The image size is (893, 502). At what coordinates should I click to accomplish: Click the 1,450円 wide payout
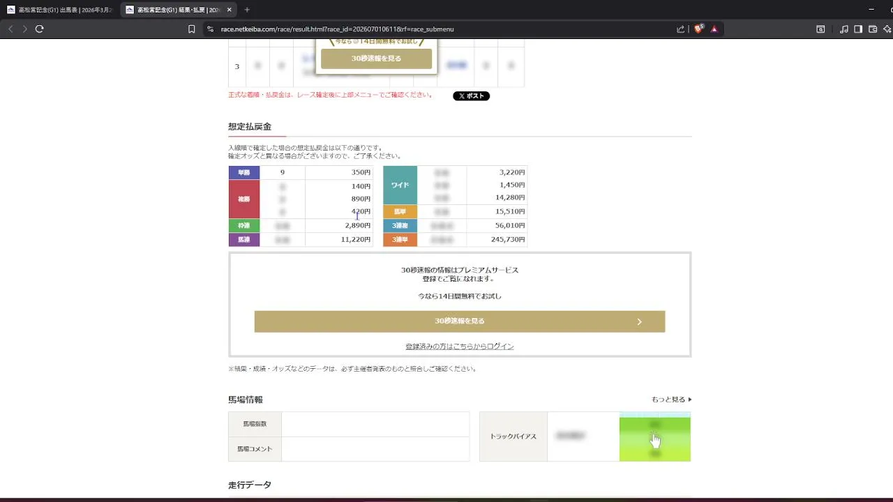click(x=513, y=185)
